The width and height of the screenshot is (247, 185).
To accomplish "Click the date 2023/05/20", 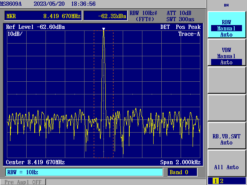I will [49, 3].
